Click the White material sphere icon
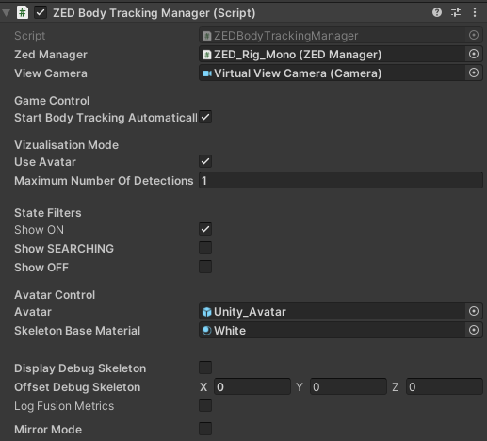 [x=206, y=331]
